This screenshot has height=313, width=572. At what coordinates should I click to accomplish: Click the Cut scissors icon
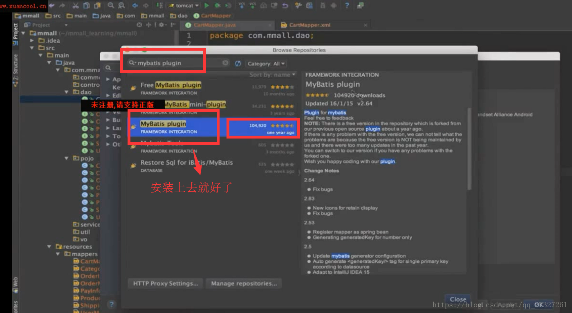(76, 6)
